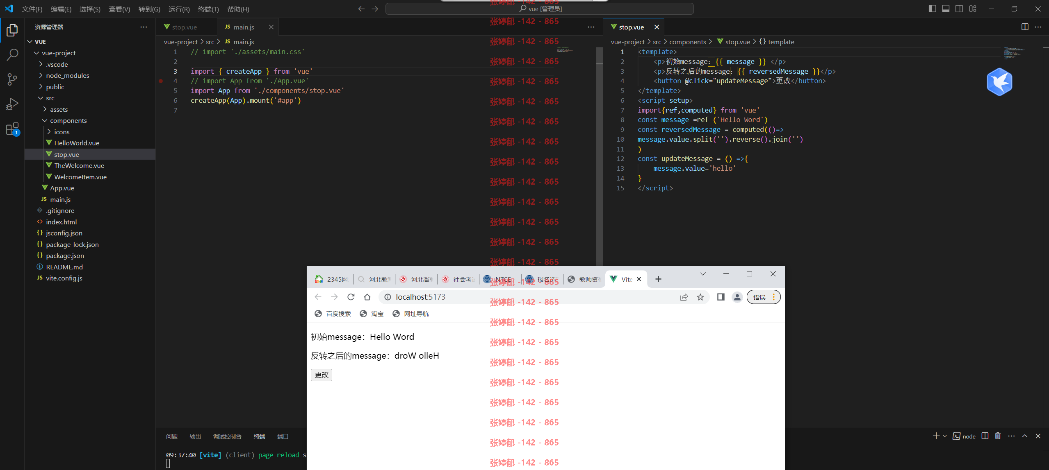Expand the .vscode folder
Image resolution: width=1049 pixels, height=470 pixels.
[90, 64]
